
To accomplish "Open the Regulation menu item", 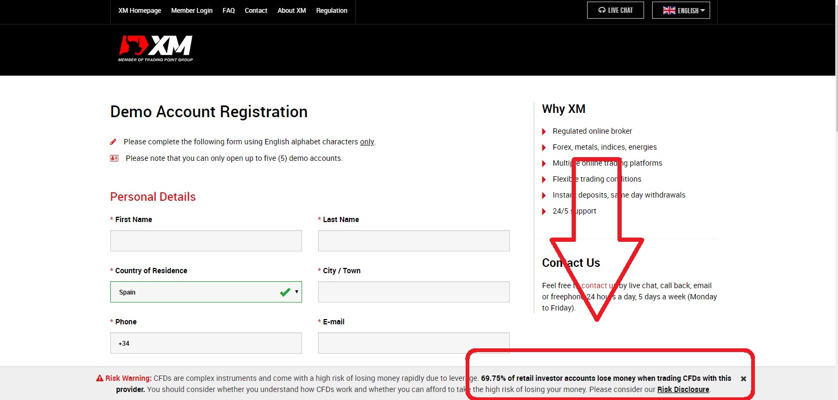I will tap(331, 11).
